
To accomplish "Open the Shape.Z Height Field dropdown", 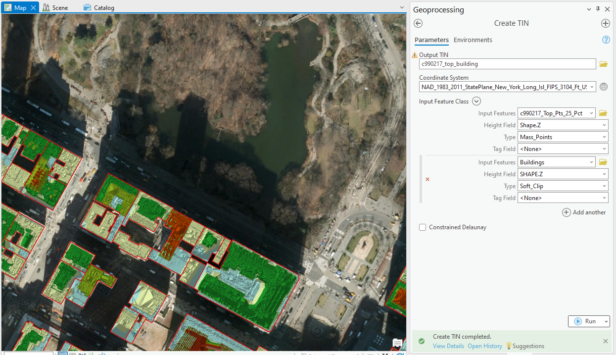I will pos(563,125).
